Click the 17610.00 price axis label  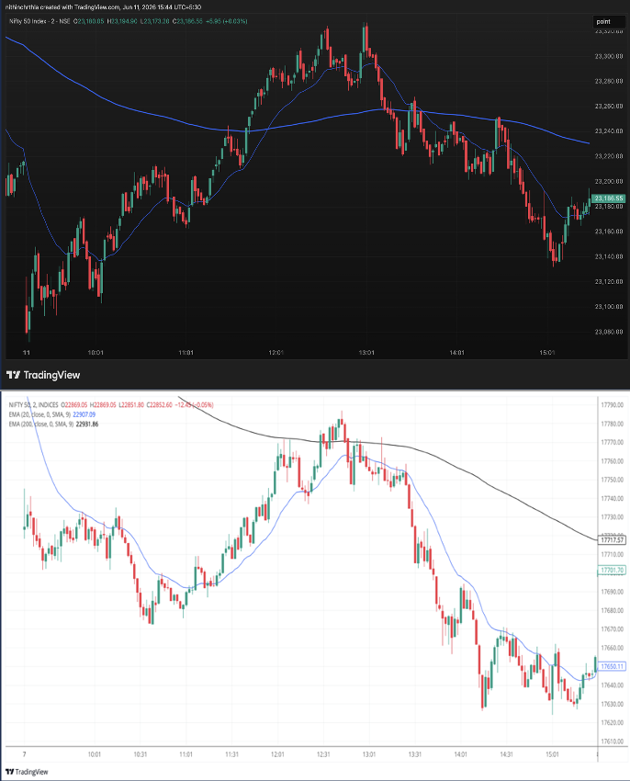coord(612,741)
